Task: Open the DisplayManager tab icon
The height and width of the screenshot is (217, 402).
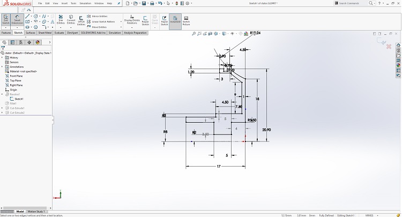Action: coord(38,42)
